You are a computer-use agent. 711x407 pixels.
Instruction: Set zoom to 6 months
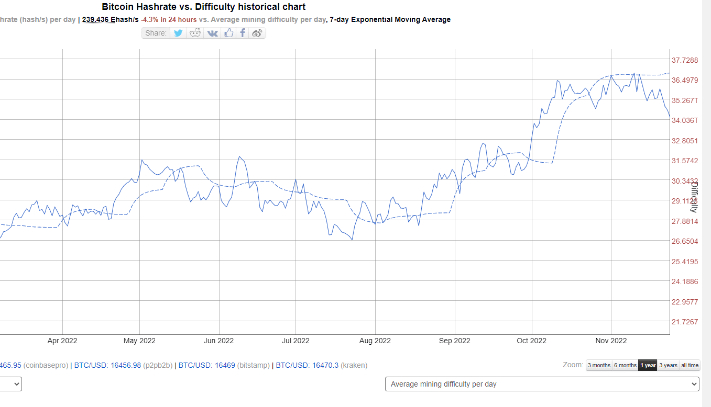tap(625, 365)
